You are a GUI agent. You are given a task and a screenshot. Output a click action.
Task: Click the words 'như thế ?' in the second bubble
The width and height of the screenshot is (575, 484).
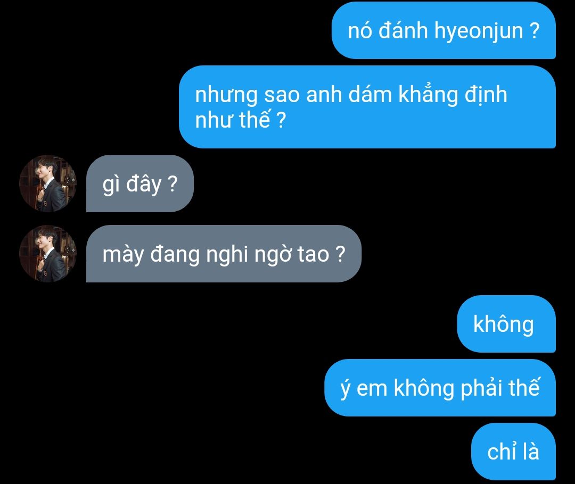(x=240, y=120)
